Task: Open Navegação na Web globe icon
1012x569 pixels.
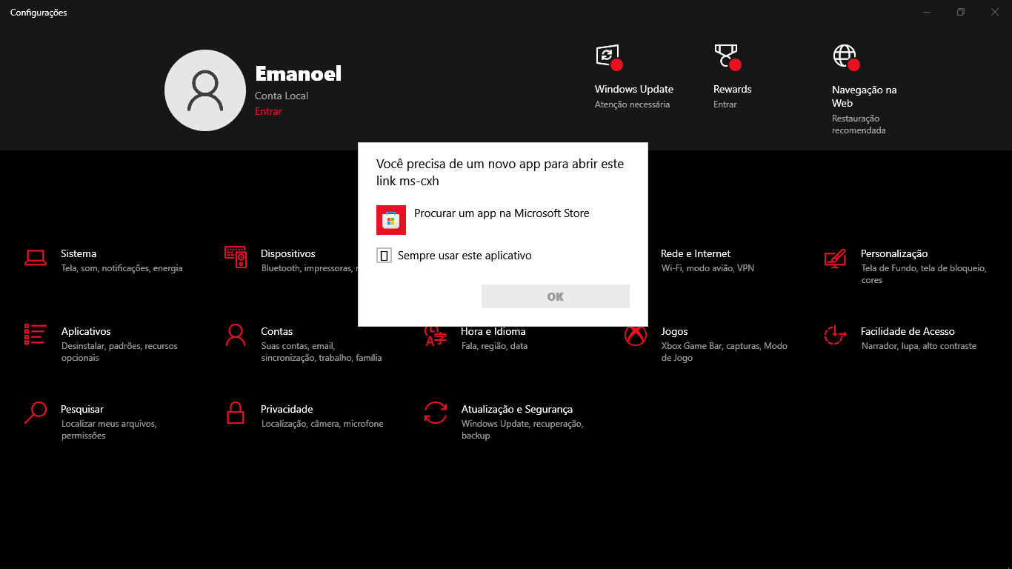Action: 845,56
